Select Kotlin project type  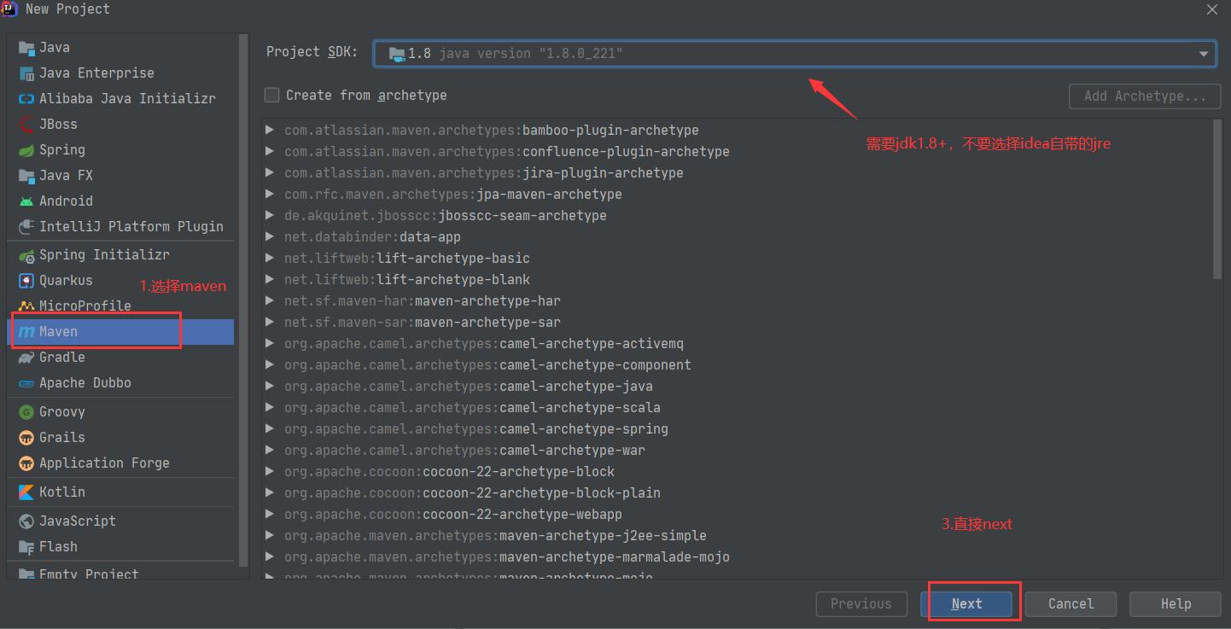point(120,492)
